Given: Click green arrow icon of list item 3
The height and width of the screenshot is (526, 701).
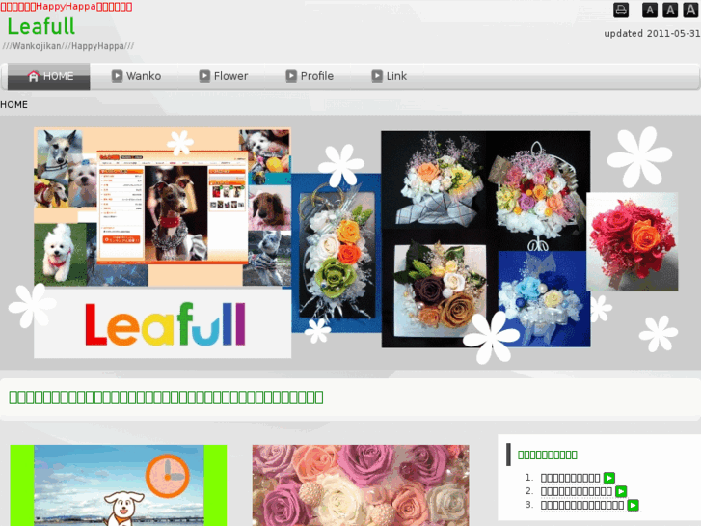Looking at the screenshot, I should [633, 506].
